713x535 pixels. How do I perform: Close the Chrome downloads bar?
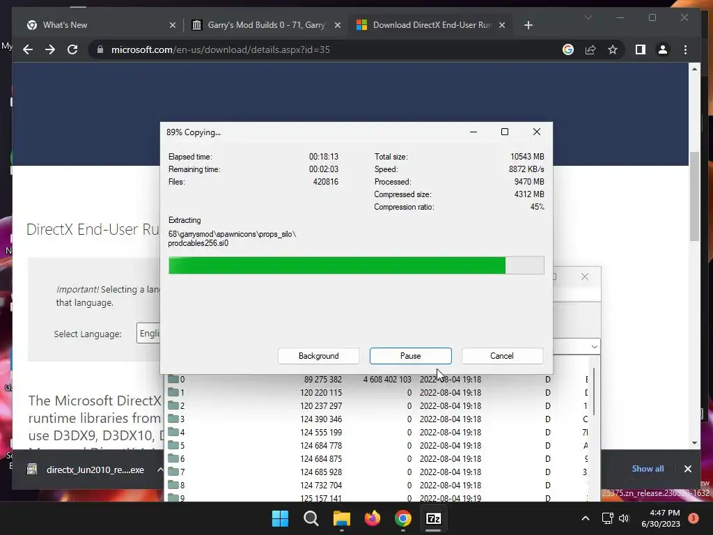click(687, 469)
